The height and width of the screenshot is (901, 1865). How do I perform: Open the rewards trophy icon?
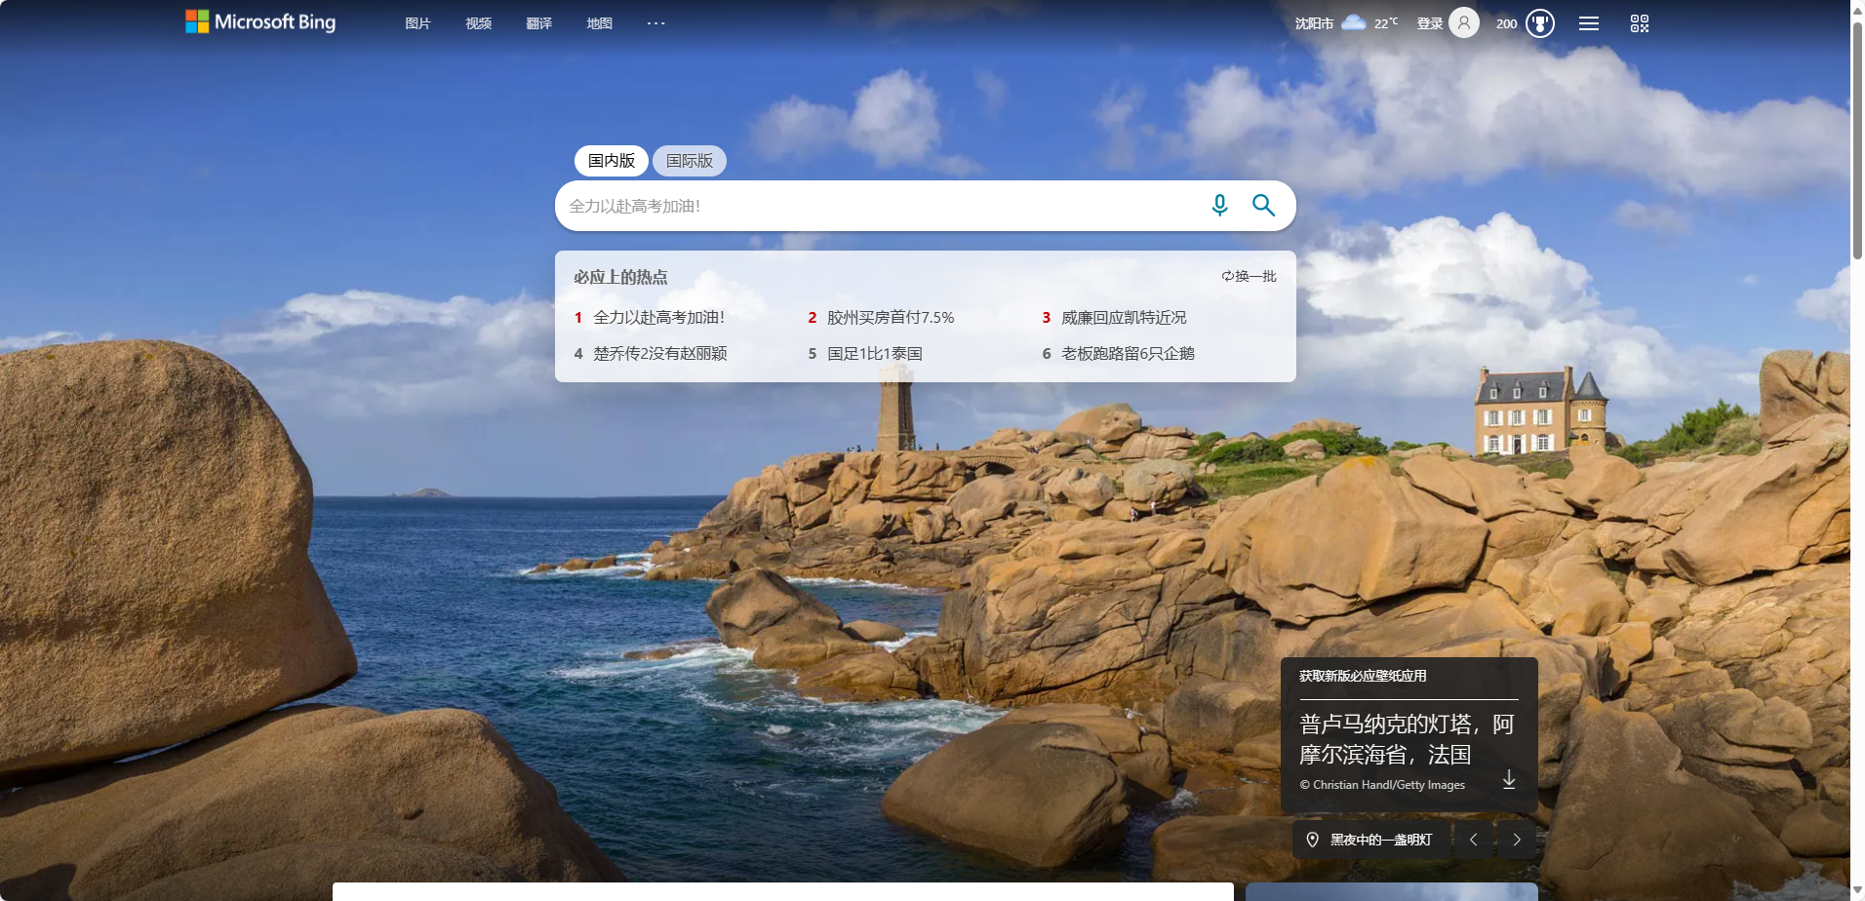[x=1540, y=22]
